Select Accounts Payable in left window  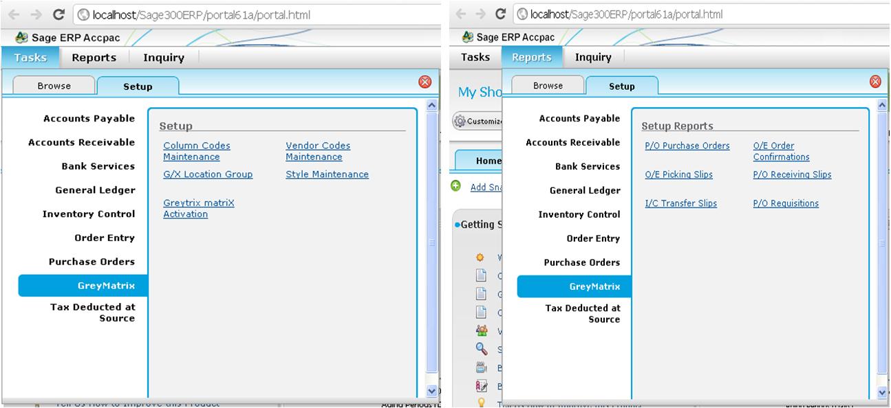89,119
